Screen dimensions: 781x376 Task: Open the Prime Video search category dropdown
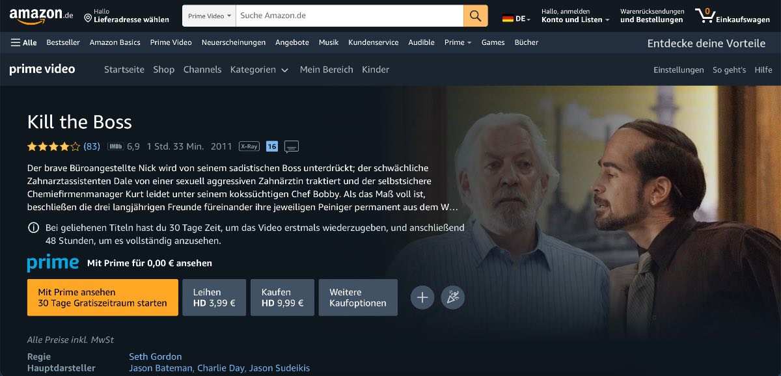(x=209, y=16)
